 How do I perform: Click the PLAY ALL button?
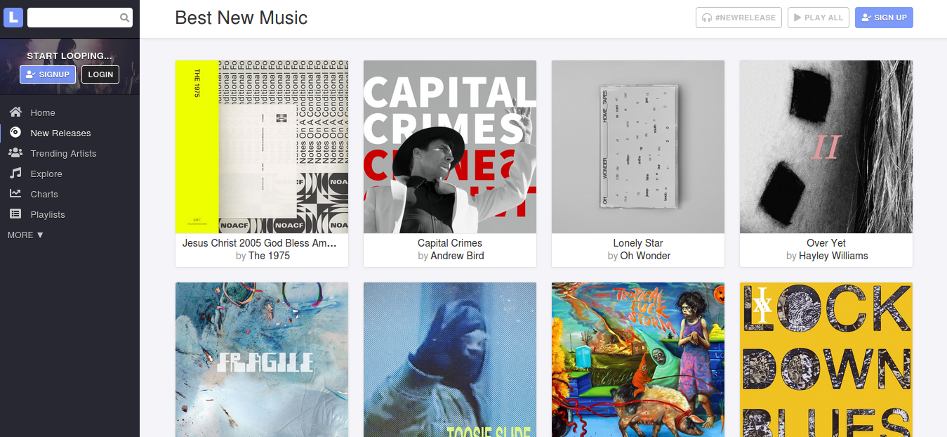(819, 18)
